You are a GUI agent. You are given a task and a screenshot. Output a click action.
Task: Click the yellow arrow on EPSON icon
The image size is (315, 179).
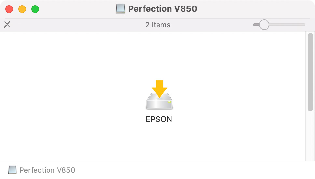click(x=159, y=89)
